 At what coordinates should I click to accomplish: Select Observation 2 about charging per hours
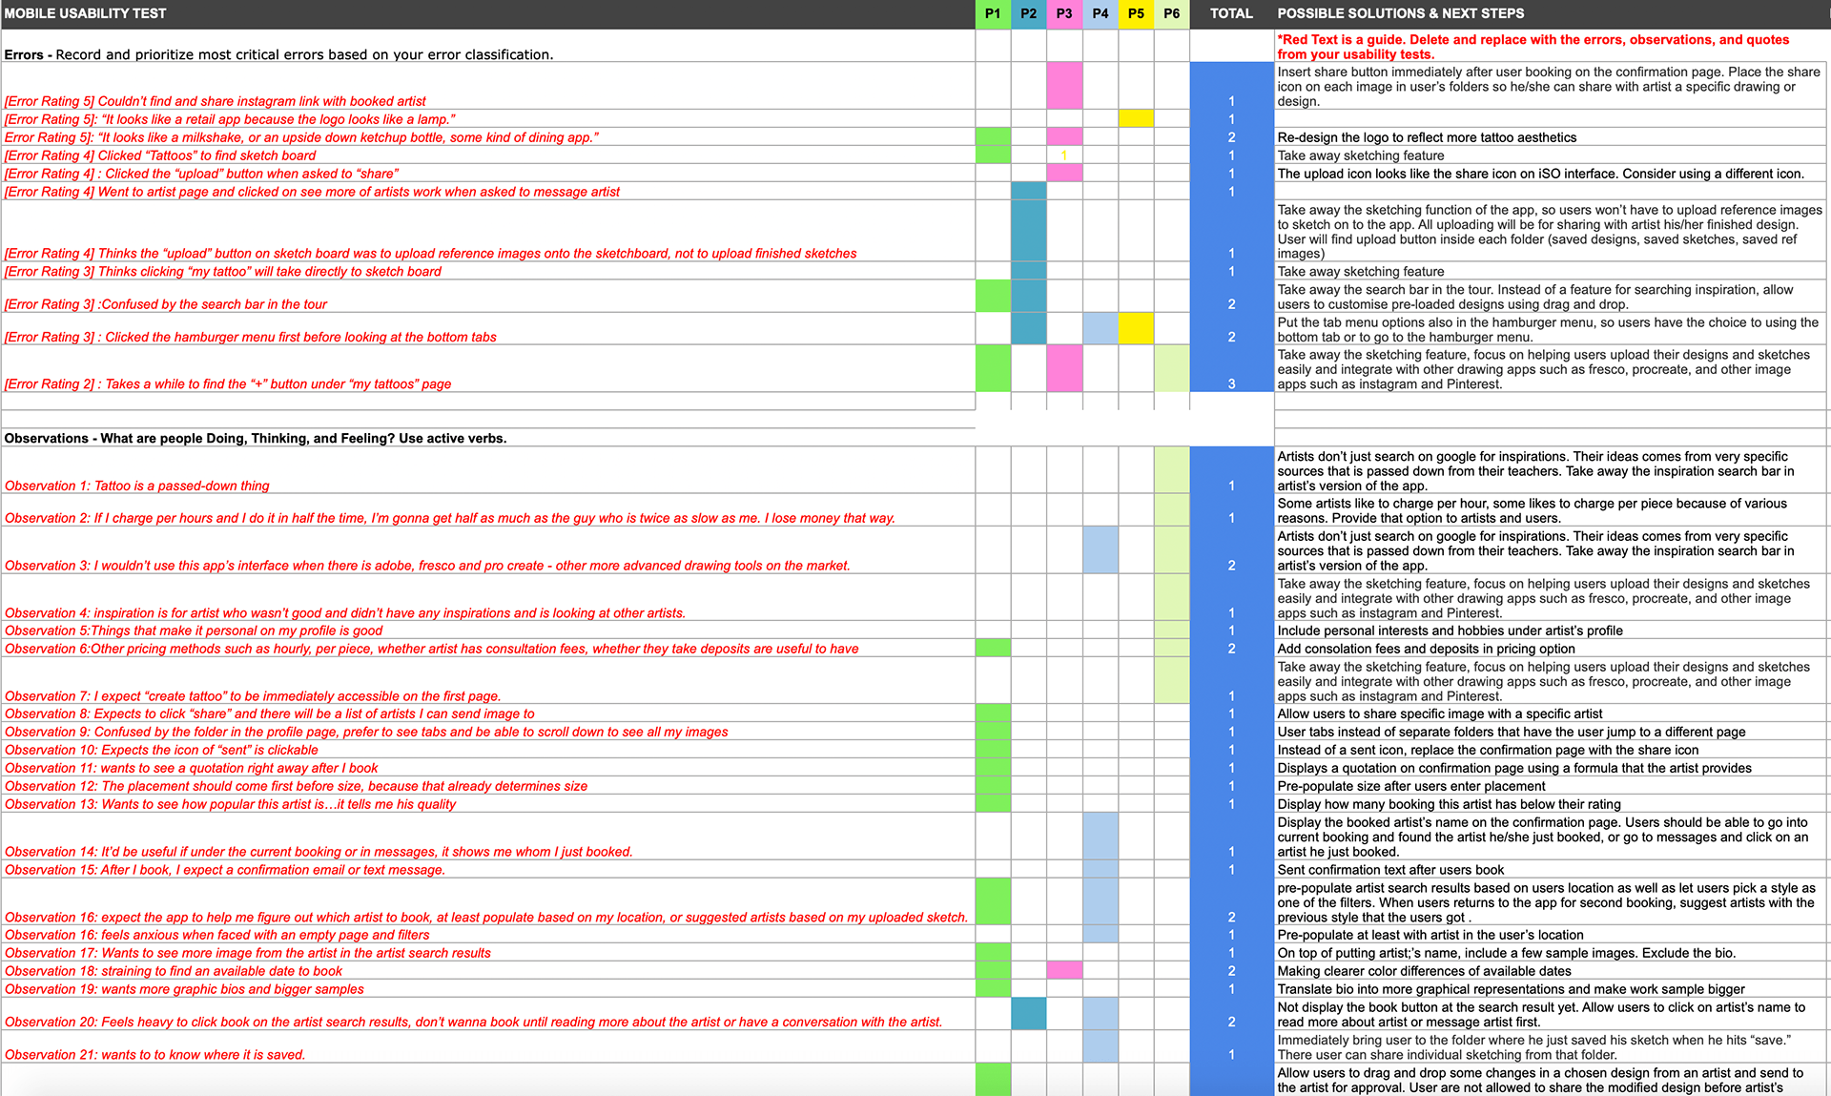[x=487, y=510]
